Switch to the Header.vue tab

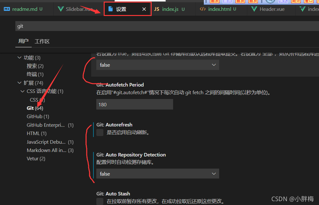tap(272, 9)
